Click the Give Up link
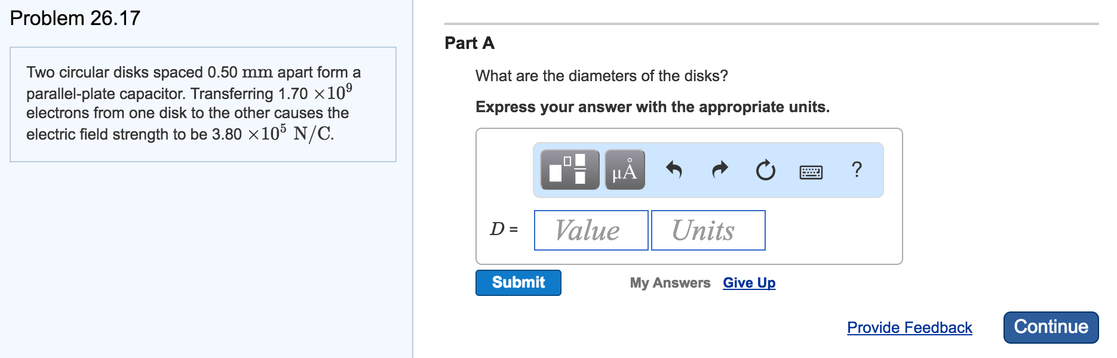The image size is (1117, 358). click(749, 283)
